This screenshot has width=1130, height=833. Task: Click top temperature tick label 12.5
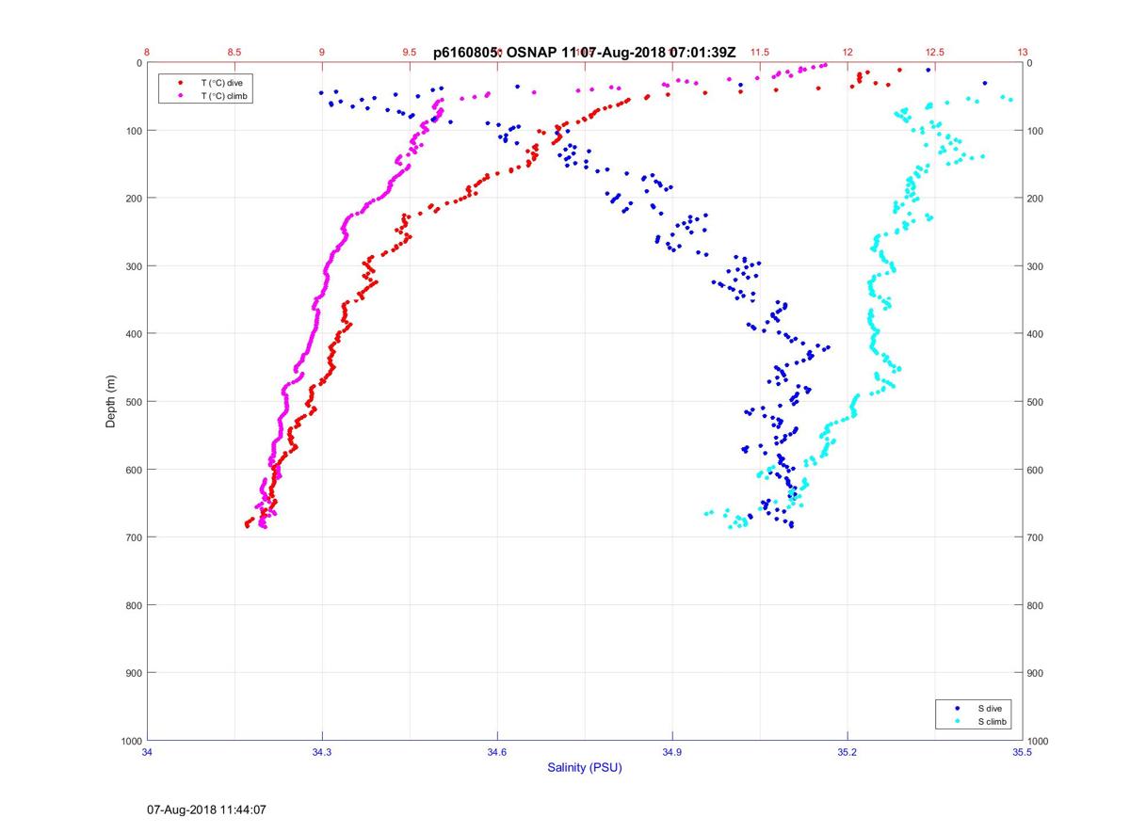click(935, 53)
